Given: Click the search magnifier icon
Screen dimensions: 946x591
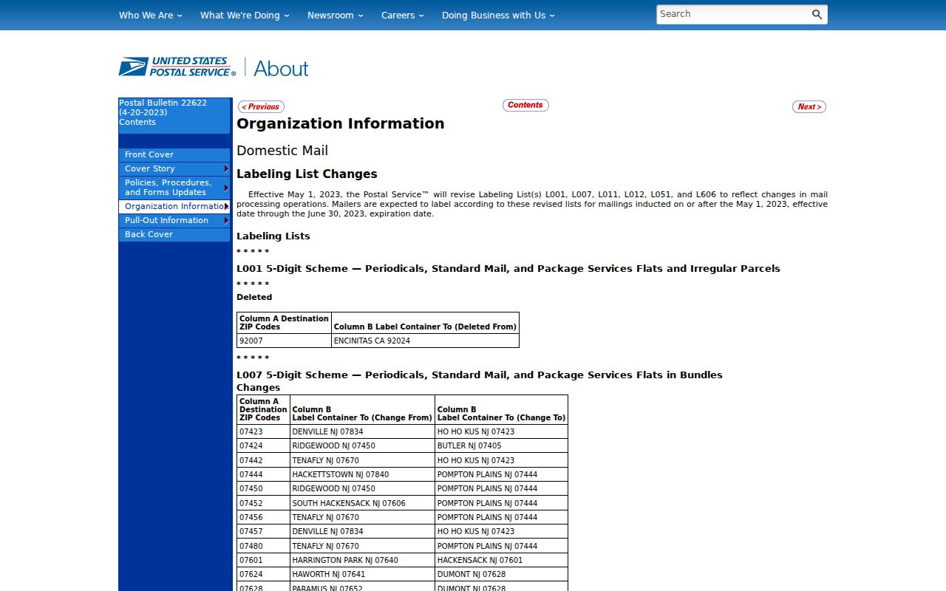Looking at the screenshot, I should click(x=817, y=14).
